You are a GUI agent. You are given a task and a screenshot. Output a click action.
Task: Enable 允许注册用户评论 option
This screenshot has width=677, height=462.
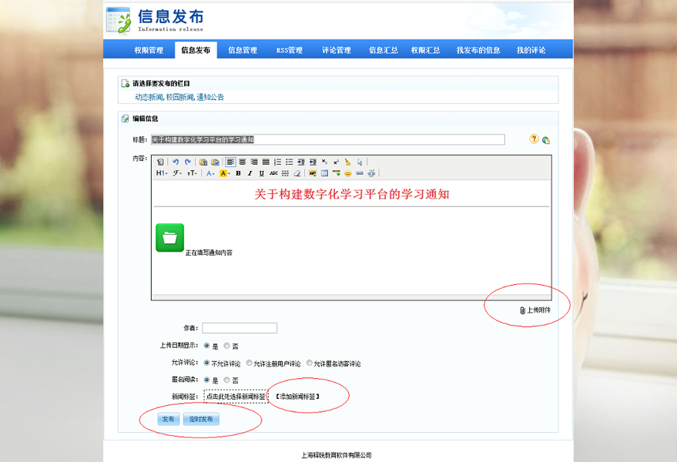pos(250,363)
